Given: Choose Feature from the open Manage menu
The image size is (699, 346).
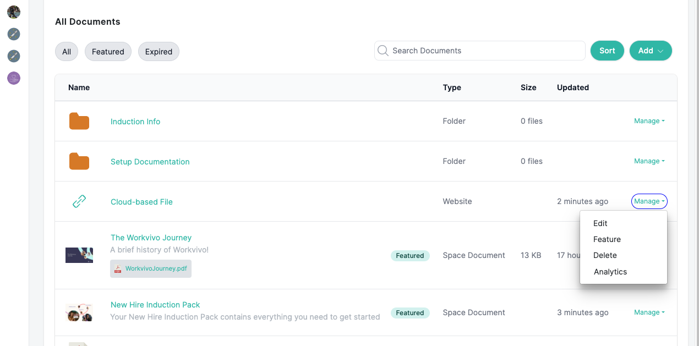Looking at the screenshot, I should coord(607,239).
